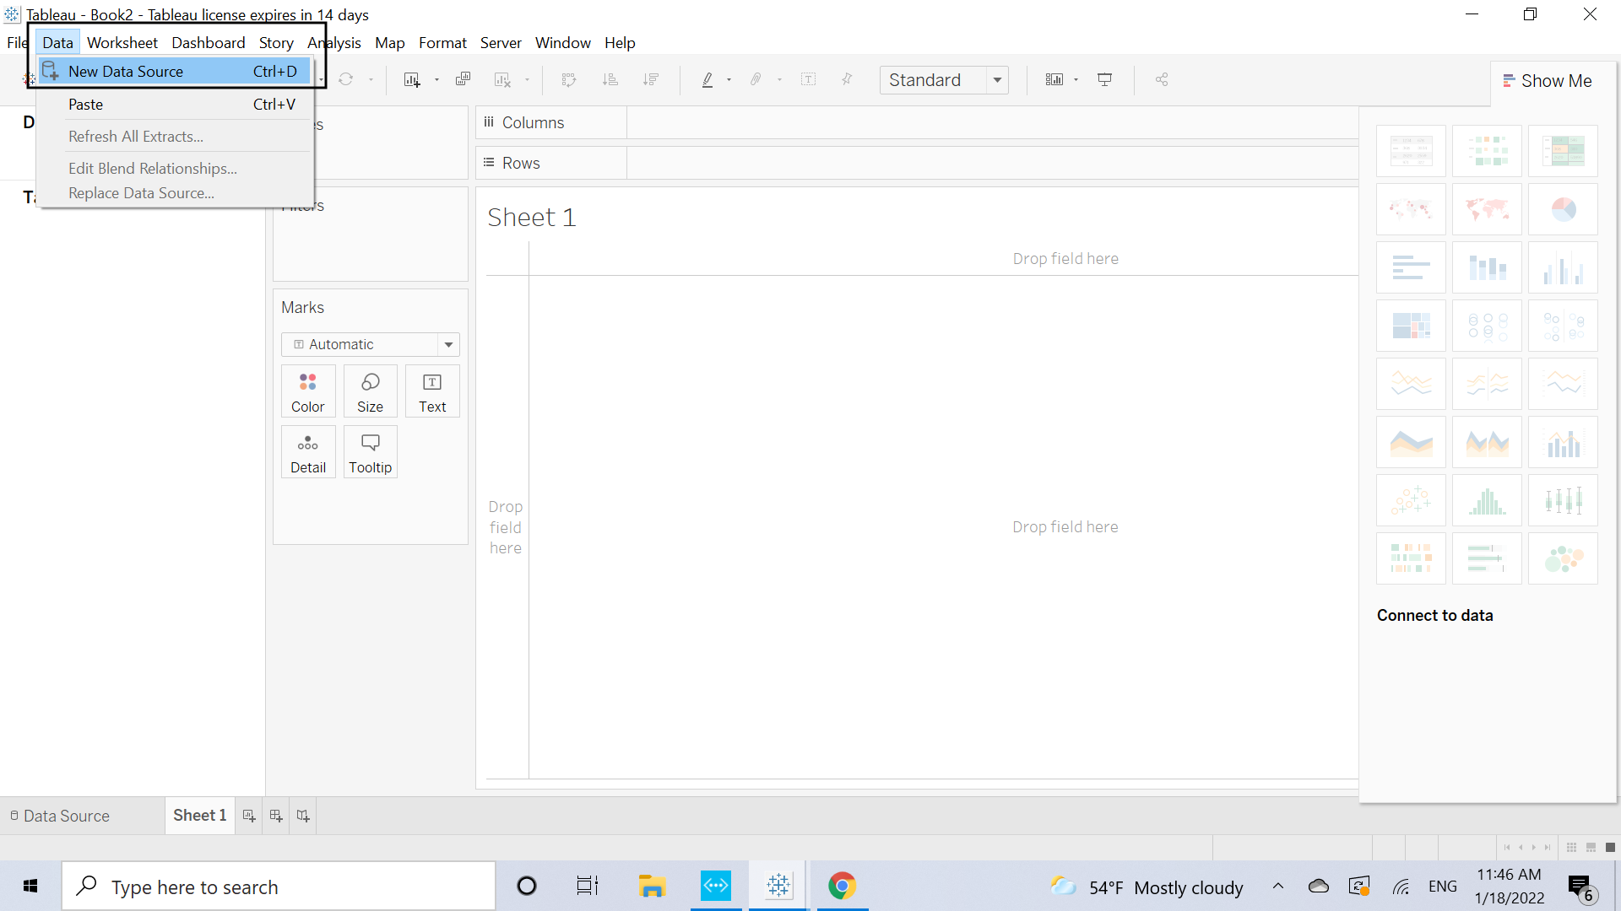
Task: Toggle presentation mode icon
Action: (1104, 79)
